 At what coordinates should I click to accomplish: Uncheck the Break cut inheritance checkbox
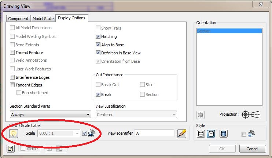click(x=98, y=94)
